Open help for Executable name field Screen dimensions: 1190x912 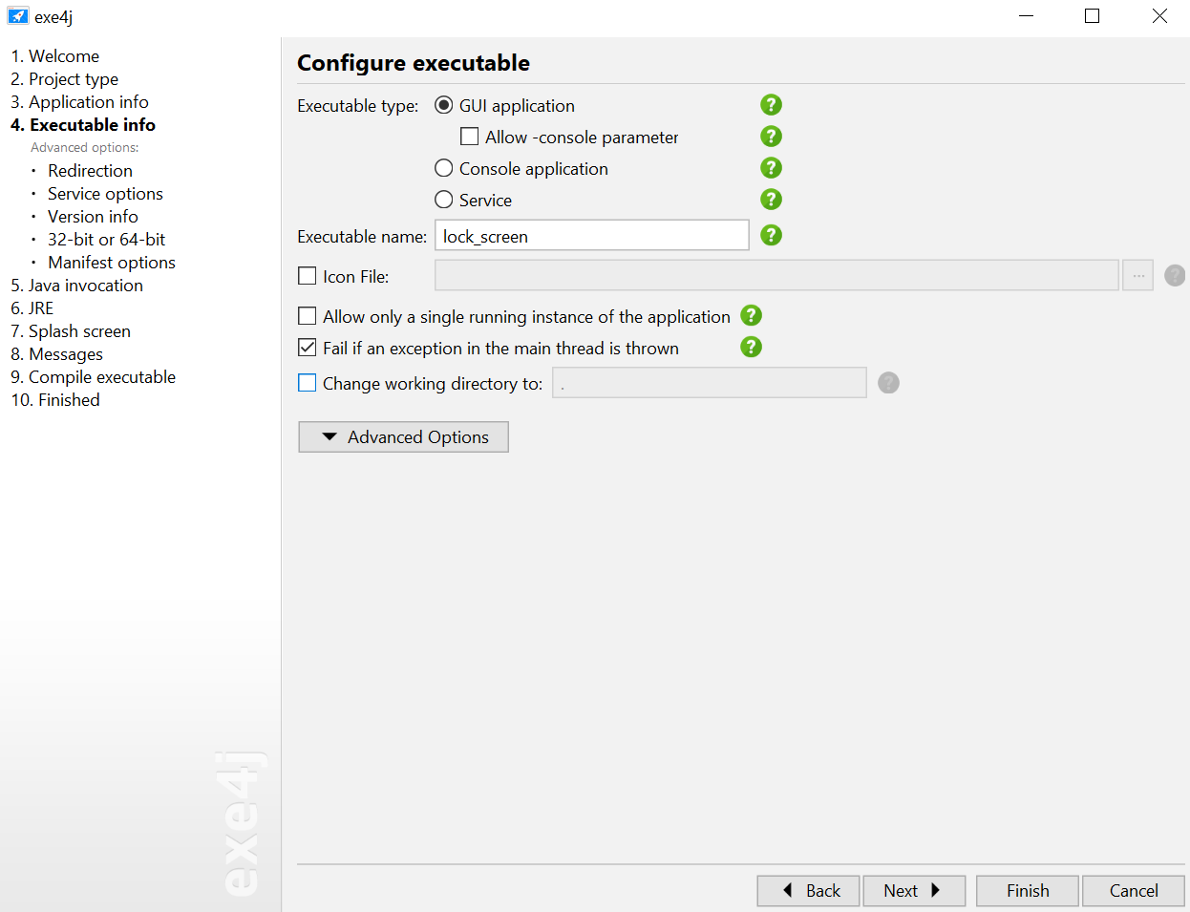click(771, 235)
